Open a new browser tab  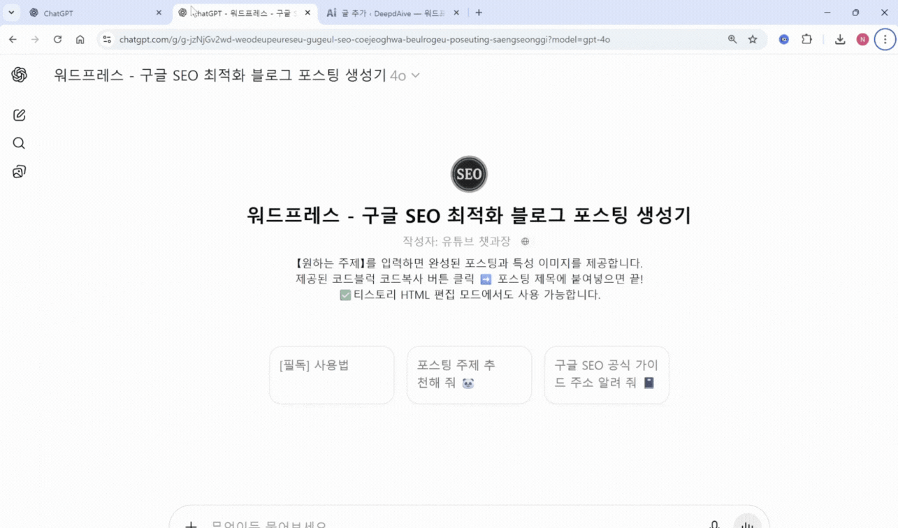pyautogui.click(x=479, y=13)
